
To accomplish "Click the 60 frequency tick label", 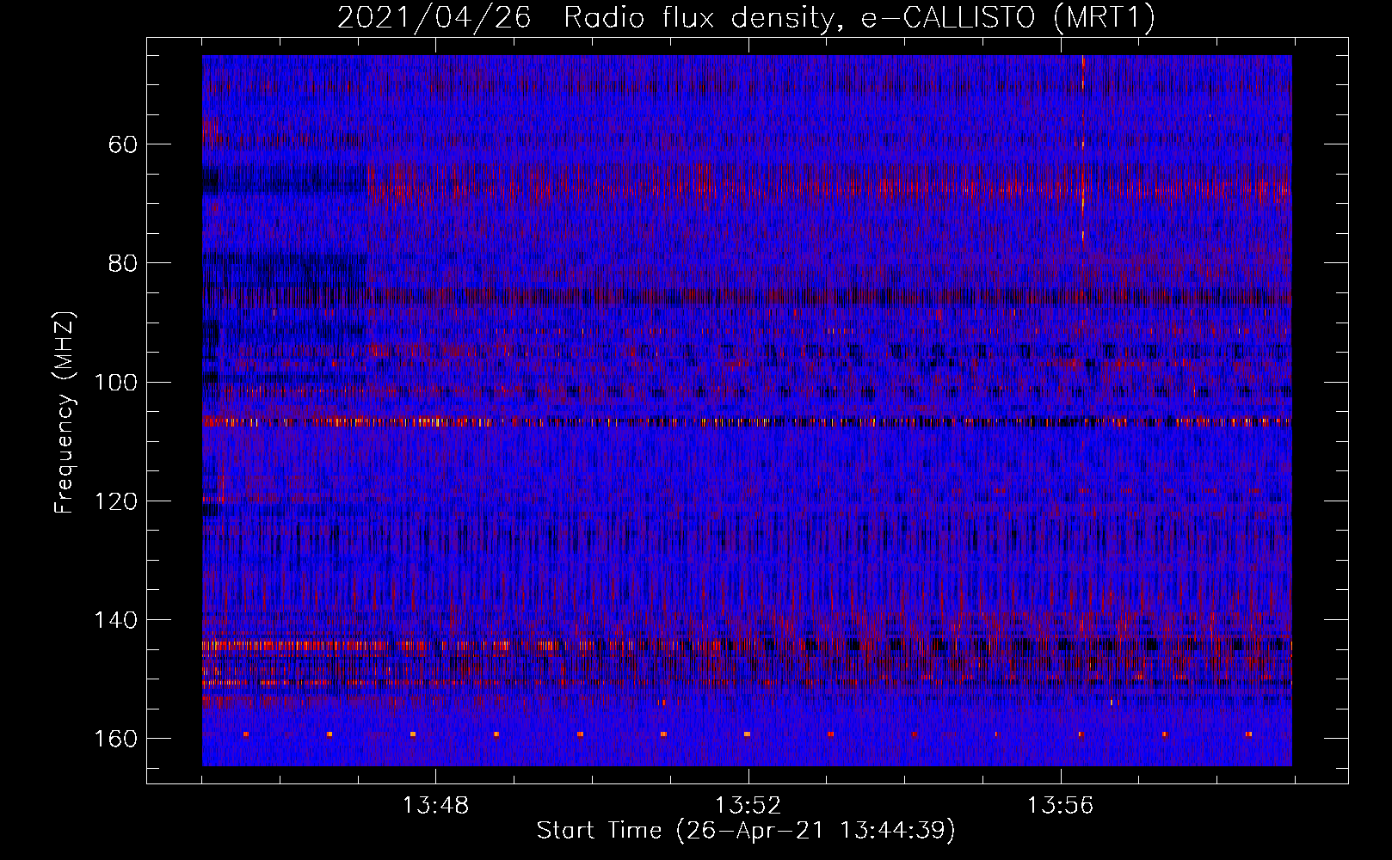I will (122, 144).
